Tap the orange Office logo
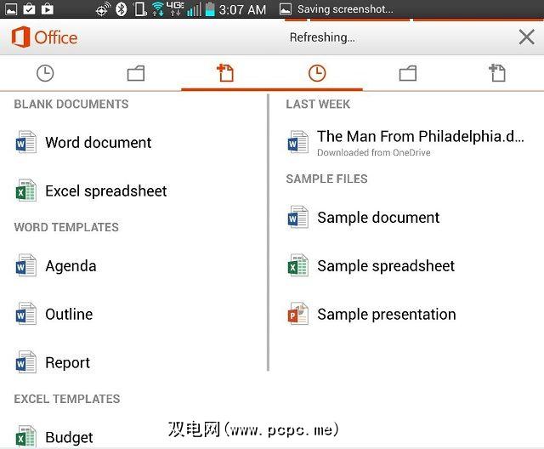This screenshot has height=449, width=544. click(x=44, y=37)
